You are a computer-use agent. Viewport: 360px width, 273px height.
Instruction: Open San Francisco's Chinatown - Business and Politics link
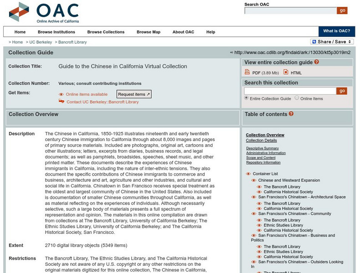tap(293, 238)
